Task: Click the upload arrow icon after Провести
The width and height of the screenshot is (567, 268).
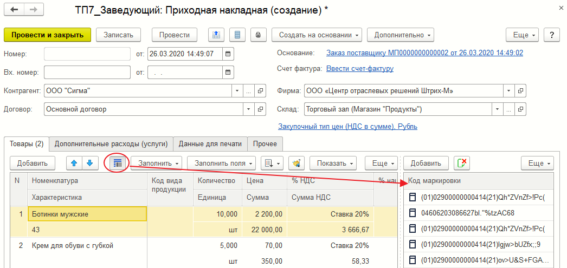Action: coord(217,35)
